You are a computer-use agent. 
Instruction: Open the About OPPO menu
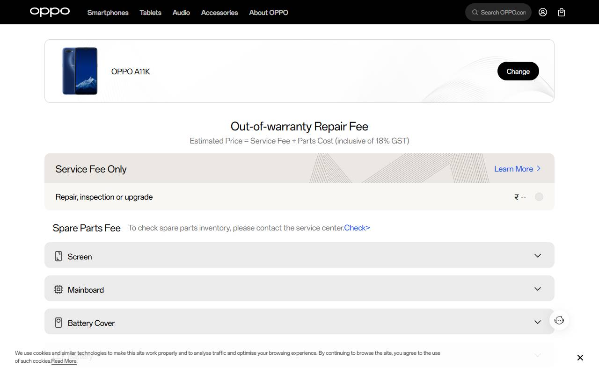269,13
